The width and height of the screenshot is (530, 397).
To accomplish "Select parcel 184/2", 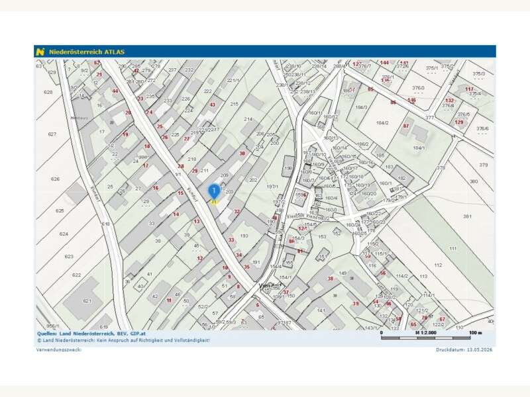I will [382, 123].
